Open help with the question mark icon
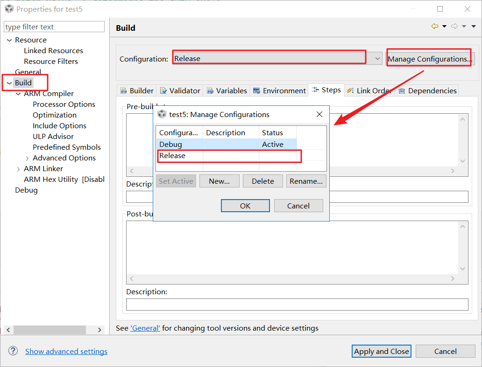 13,351
